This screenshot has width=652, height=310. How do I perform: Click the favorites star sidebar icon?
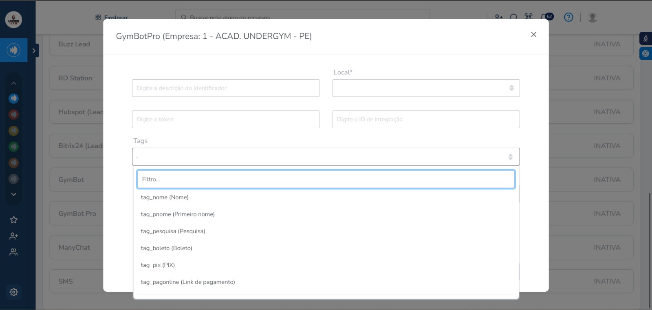(13, 220)
